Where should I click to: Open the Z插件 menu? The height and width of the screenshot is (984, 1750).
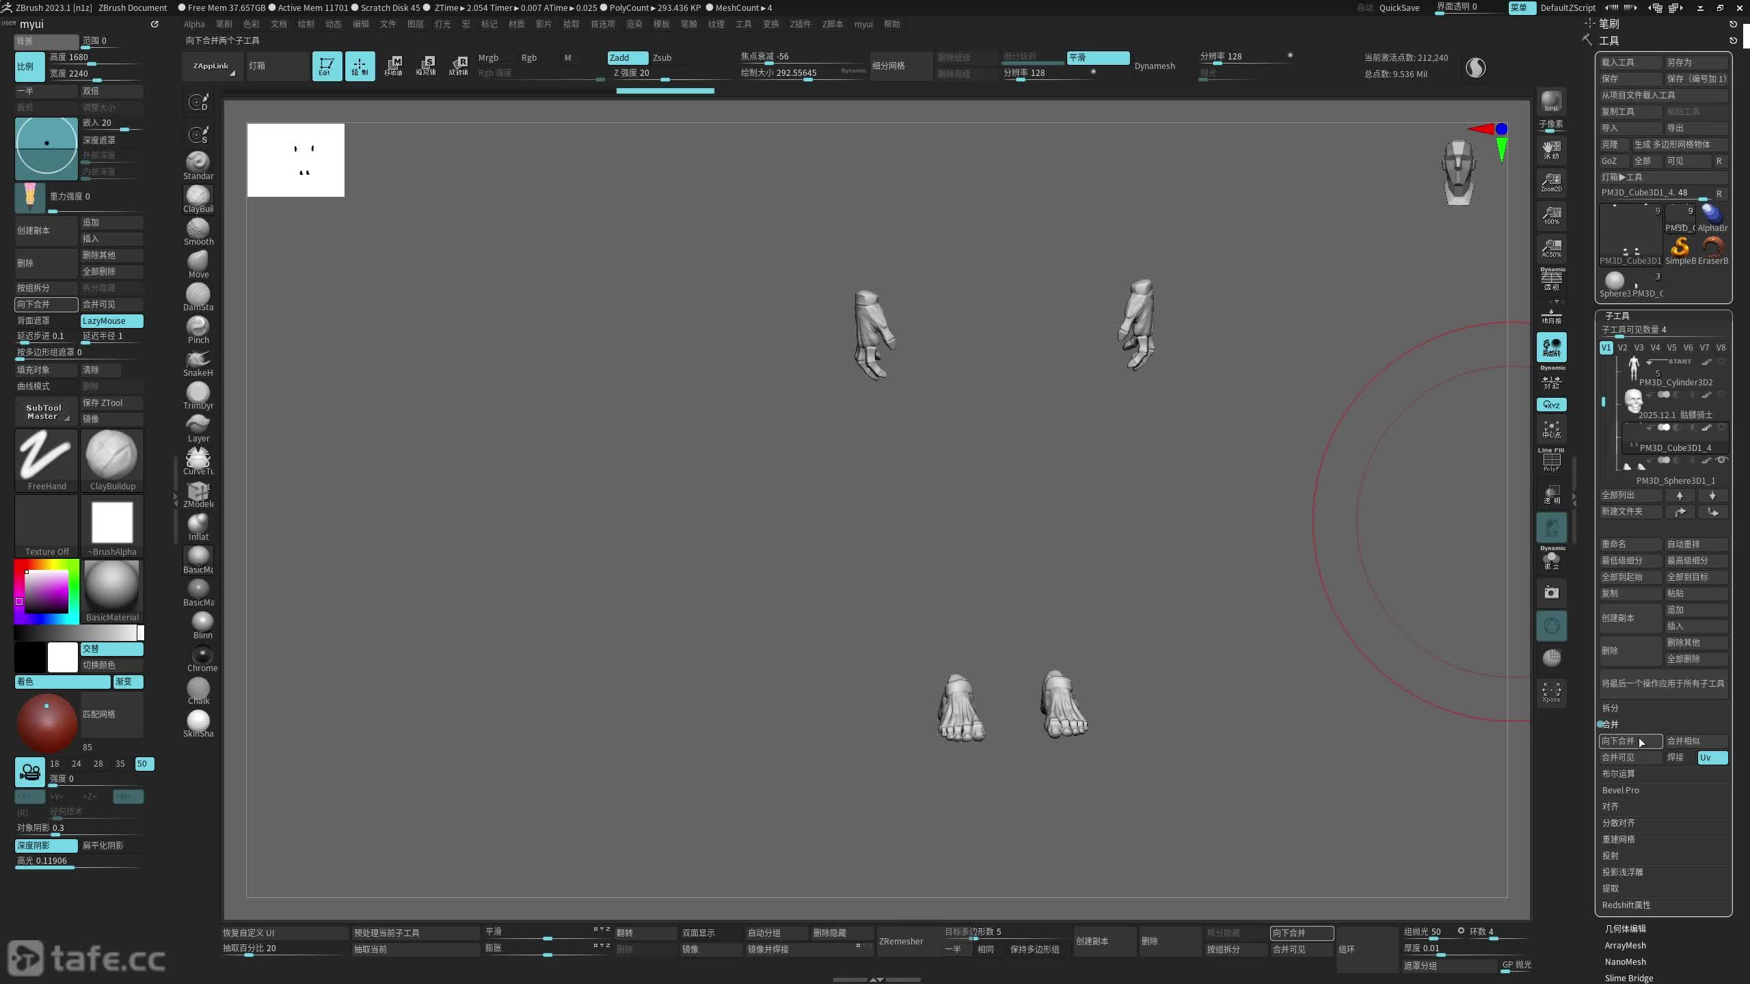point(800,24)
